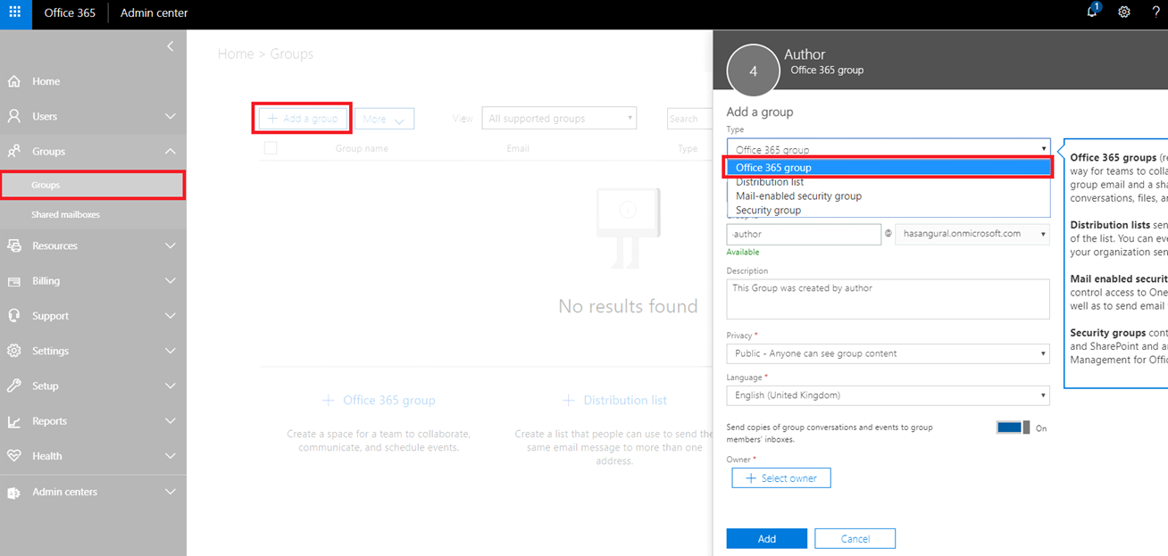
Task: Click the Home house icon
Action: click(14, 81)
